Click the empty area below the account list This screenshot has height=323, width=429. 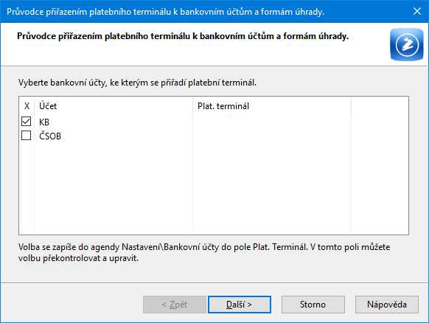point(214,189)
